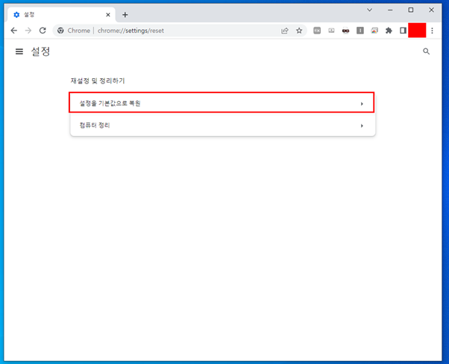
Task: Open the tab search dropdown arrow
Action: point(370,10)
